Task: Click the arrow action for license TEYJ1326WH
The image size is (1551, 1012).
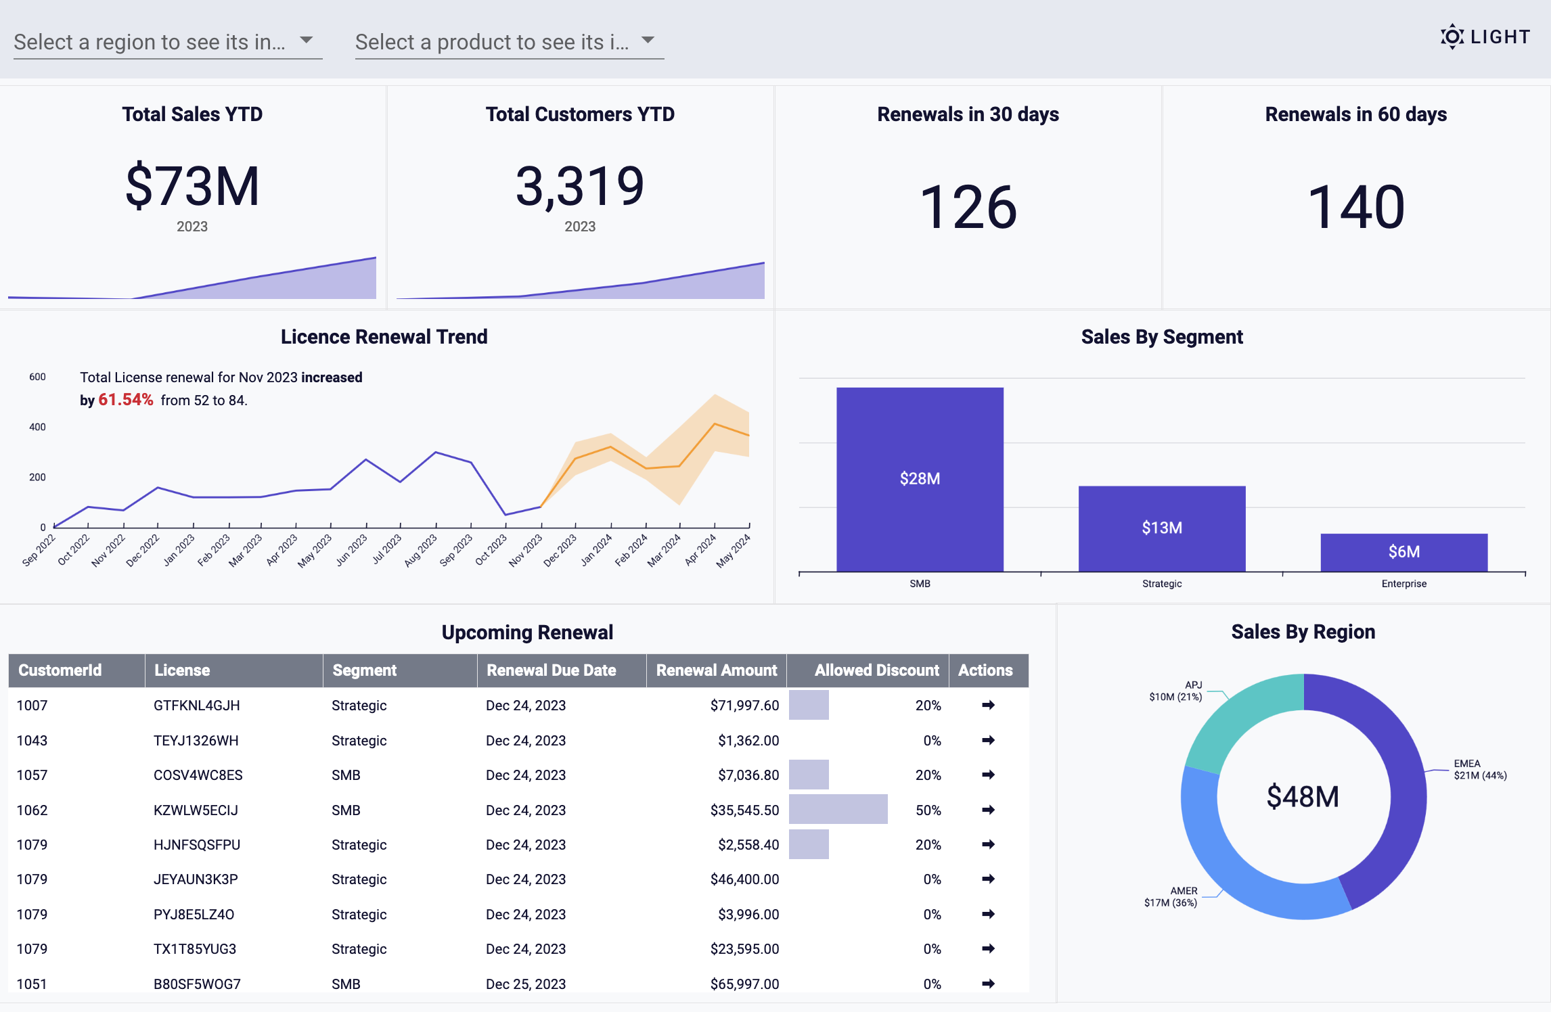Action: [988, 740]
